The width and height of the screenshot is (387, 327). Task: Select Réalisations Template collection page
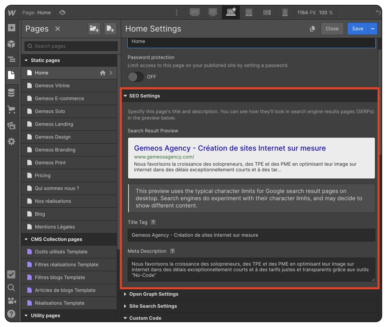69,303
